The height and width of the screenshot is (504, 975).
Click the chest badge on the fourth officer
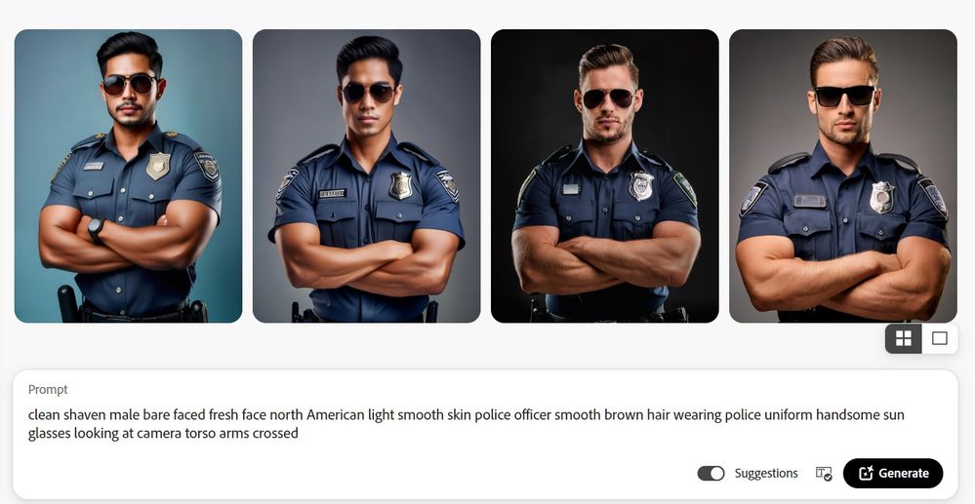881,197
